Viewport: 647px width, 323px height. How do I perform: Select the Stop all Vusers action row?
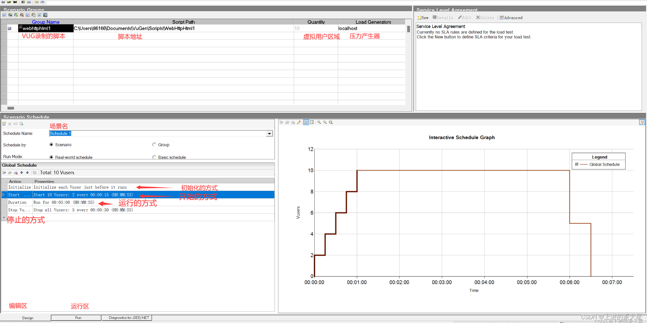pyautogui.click(x=138, y=210)
